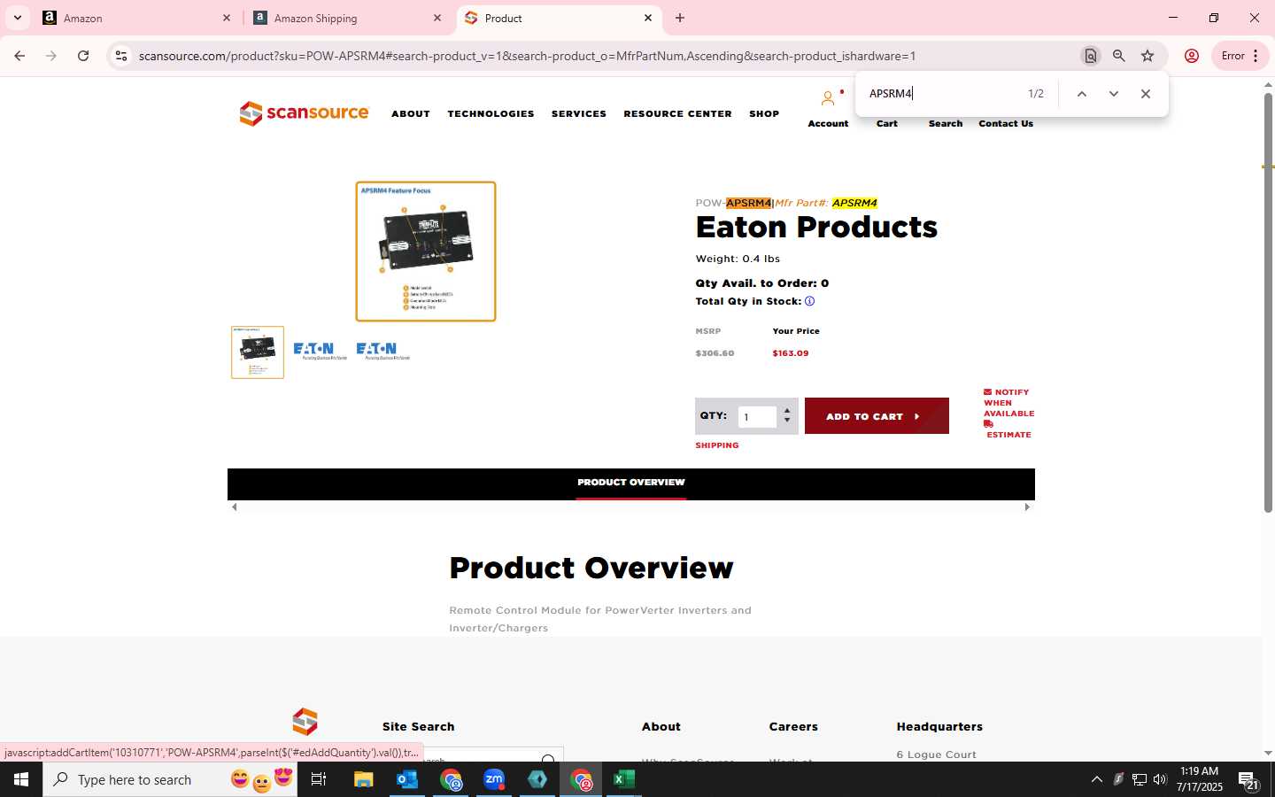
Task: Close the find bar
Action: 1145,94
